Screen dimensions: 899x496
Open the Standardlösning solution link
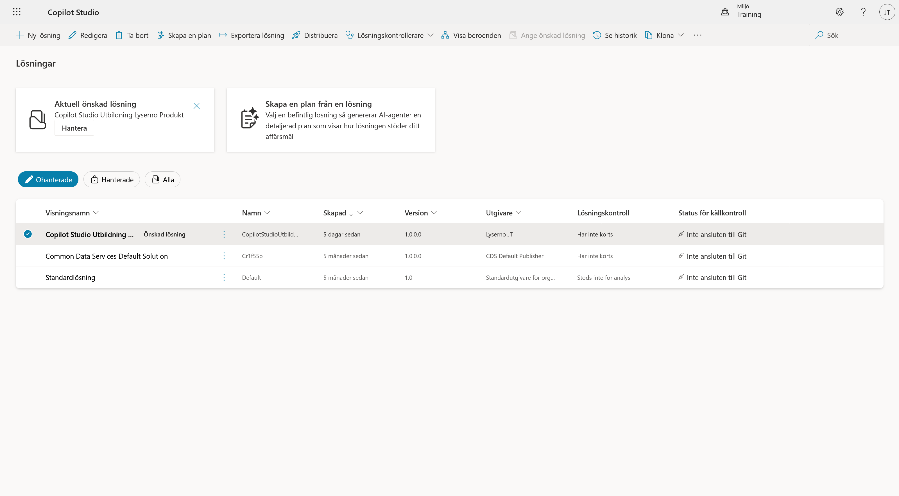tap(70, 277)
